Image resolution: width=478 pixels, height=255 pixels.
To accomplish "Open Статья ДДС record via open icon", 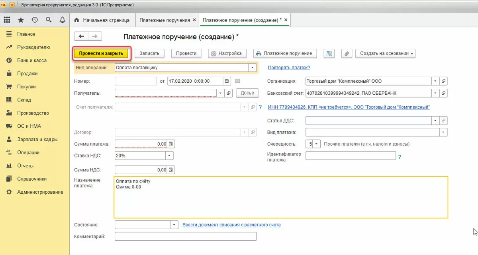I will click(444, 120).
